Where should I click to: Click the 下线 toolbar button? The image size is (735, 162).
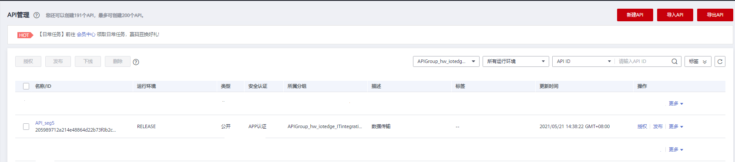pyautogui.click(x=88, y=62)
